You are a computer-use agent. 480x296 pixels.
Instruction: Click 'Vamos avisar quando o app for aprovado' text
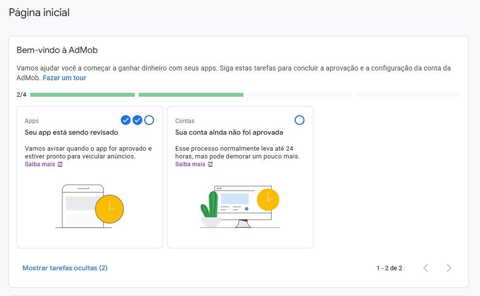[x=88, y=152]
